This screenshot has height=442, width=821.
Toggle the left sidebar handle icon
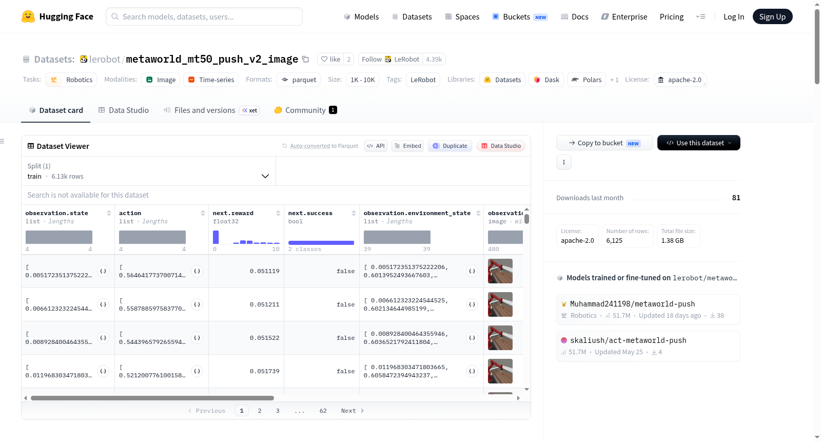click(x=2, y=141)
